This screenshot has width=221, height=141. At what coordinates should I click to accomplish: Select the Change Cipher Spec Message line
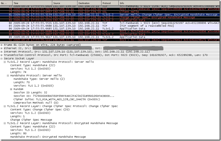point(31,120)
